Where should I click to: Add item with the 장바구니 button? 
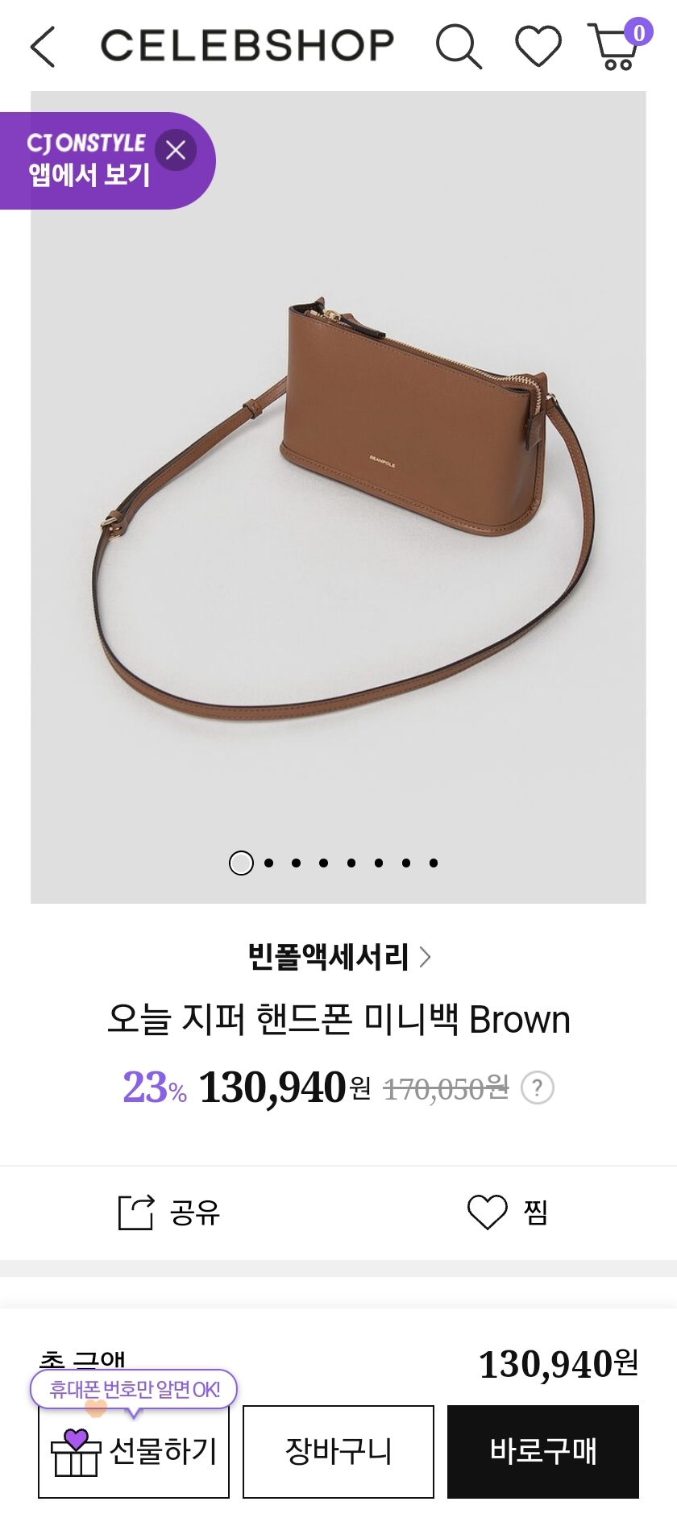338,1451
